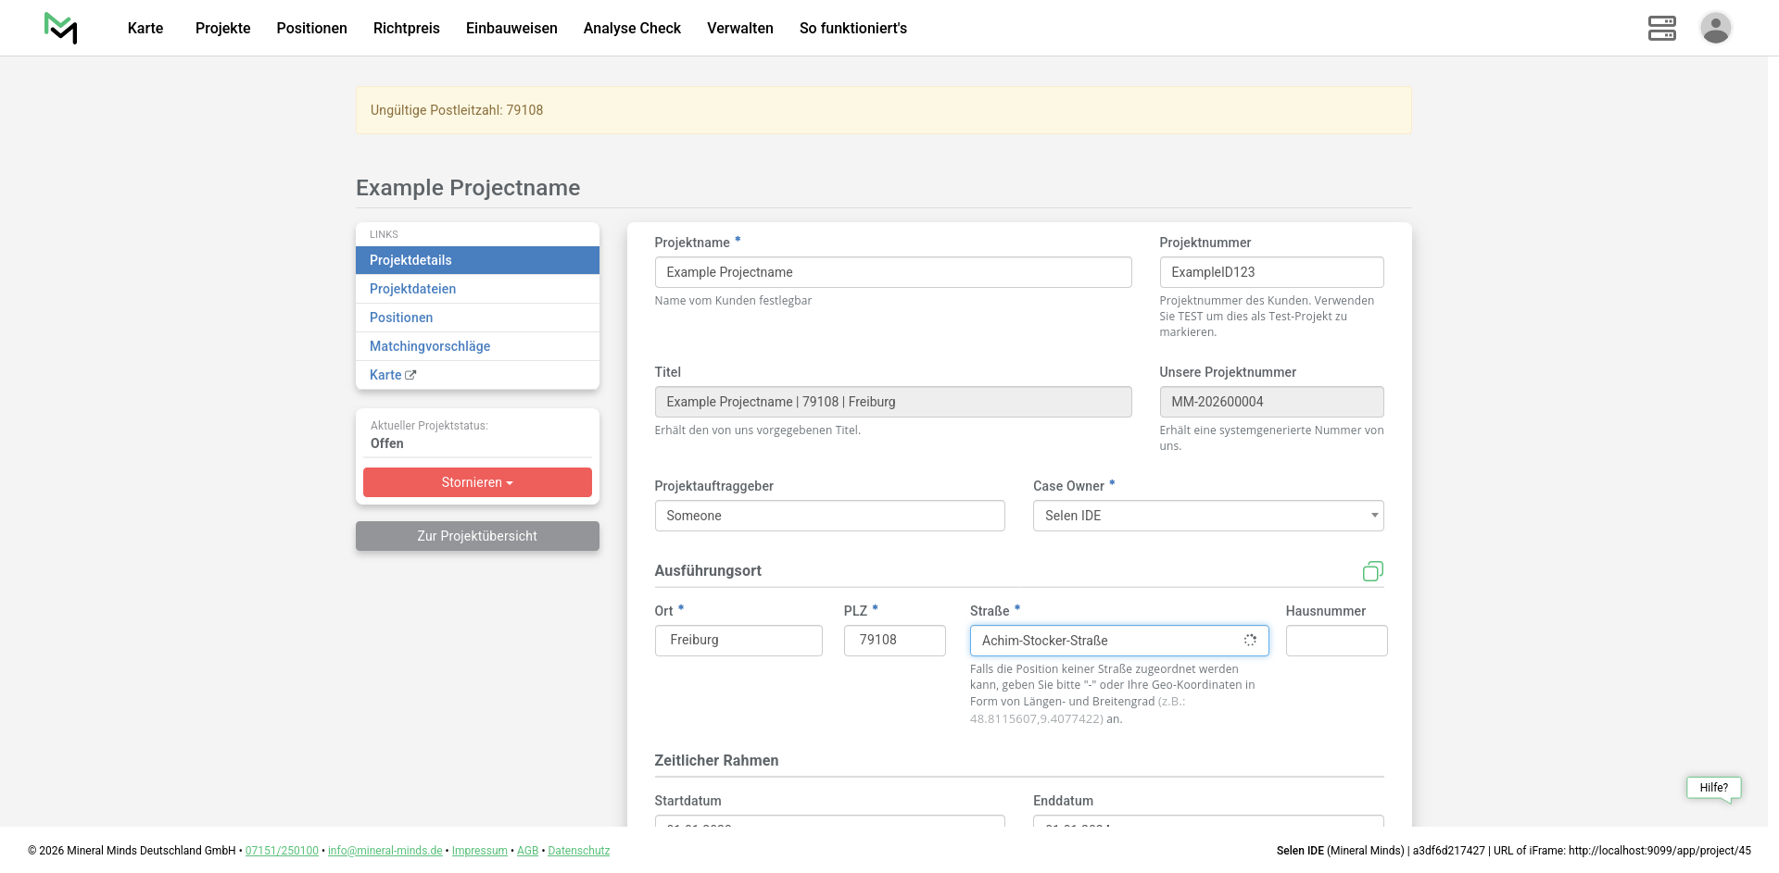This screenshot has width=1779, height=873.
Task: Click the green copy address icon
Action: (x=1372, y=571)
